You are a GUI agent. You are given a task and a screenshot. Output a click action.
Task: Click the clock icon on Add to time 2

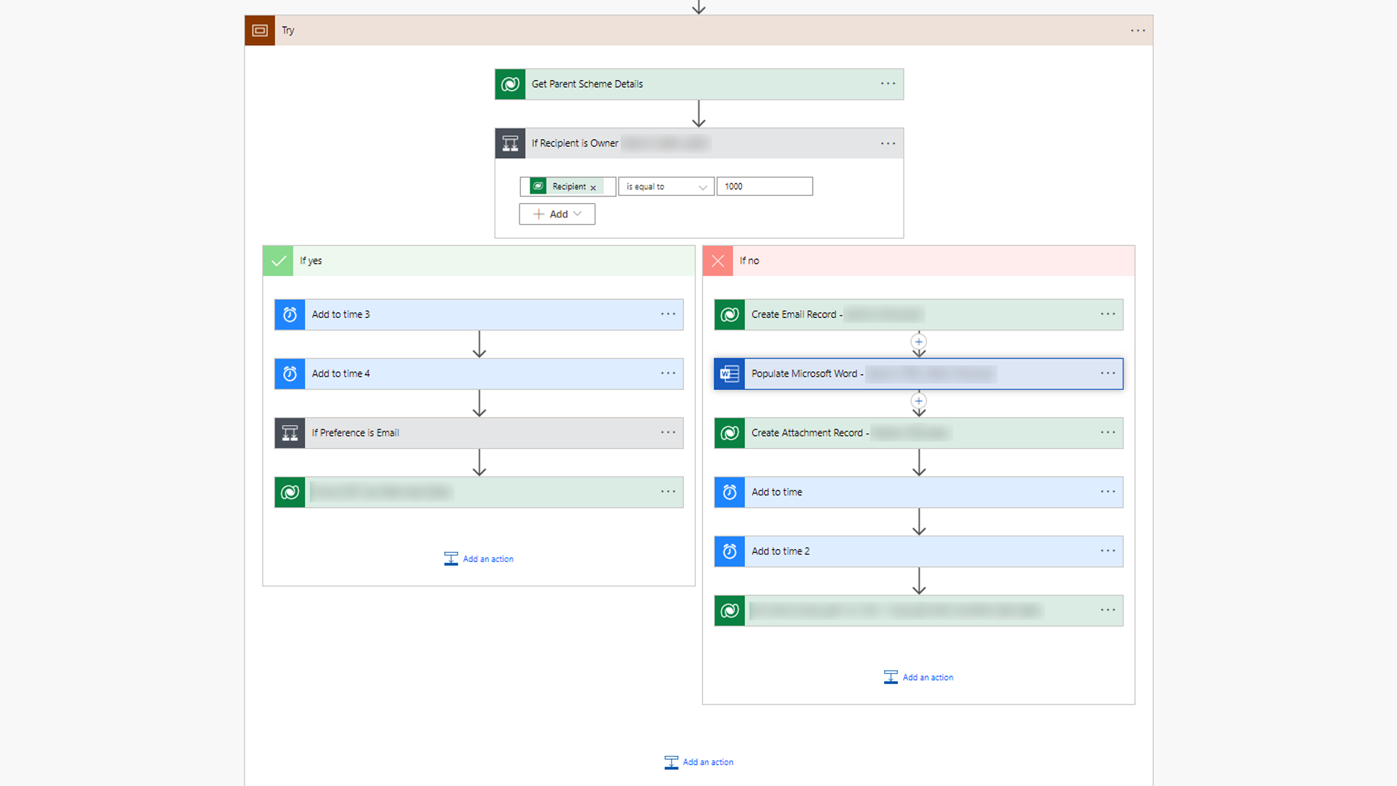729,552
